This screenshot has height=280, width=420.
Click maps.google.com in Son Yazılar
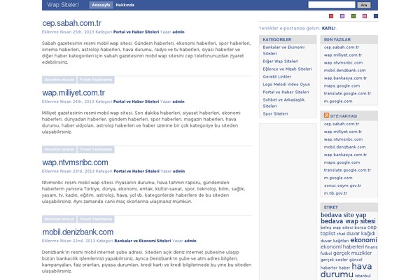click(x=342, y=86)
